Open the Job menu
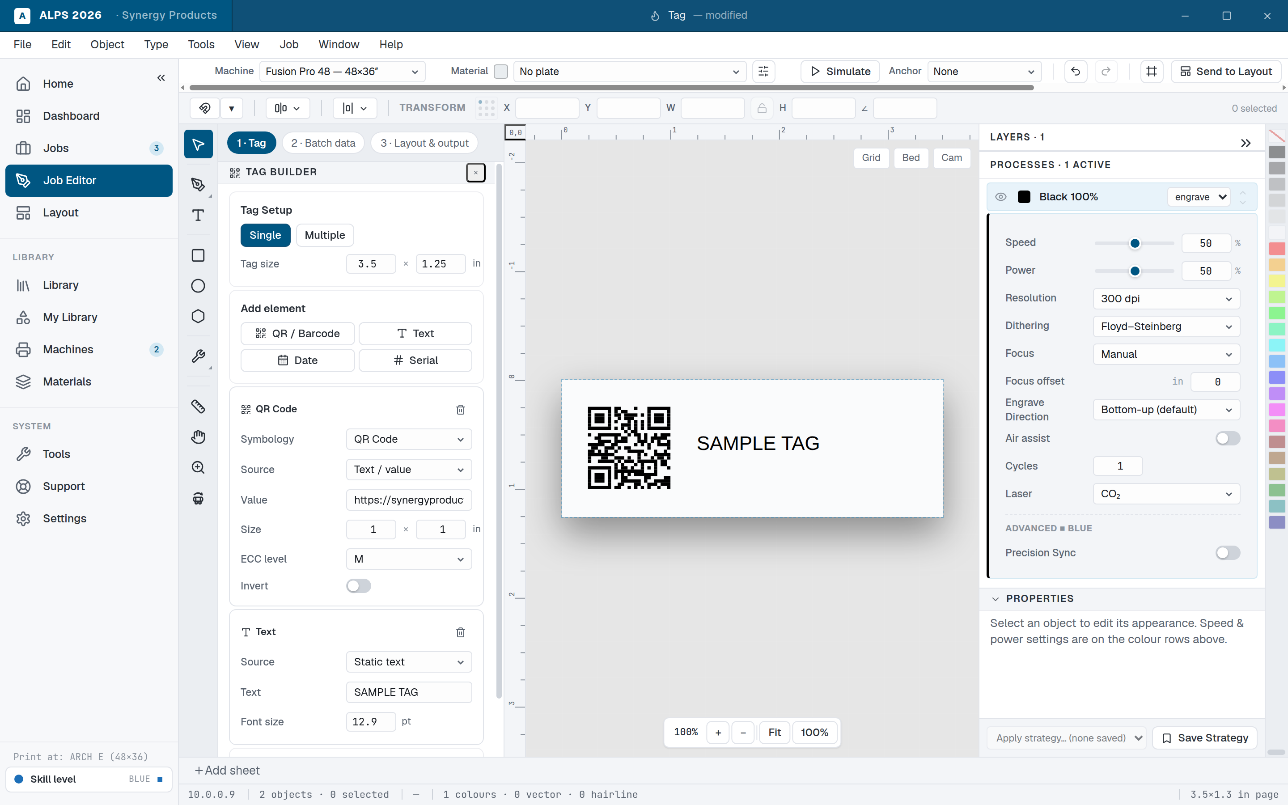This screenshot has width=1288, height=805. [x=289, y=45]
